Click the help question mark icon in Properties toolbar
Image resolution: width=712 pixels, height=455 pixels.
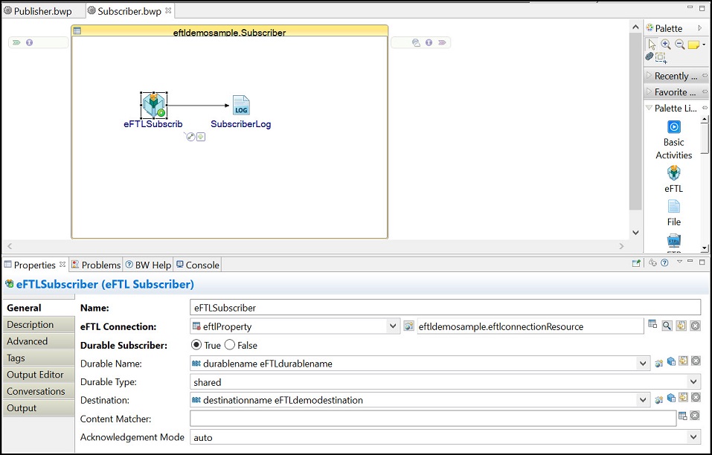pos(665,262)
